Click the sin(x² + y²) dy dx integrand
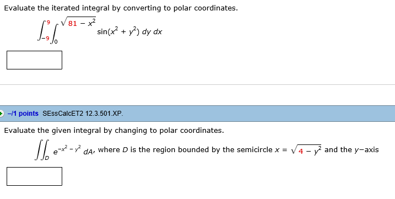Screen dimensions: 395x199 click(x=129, y=32)
